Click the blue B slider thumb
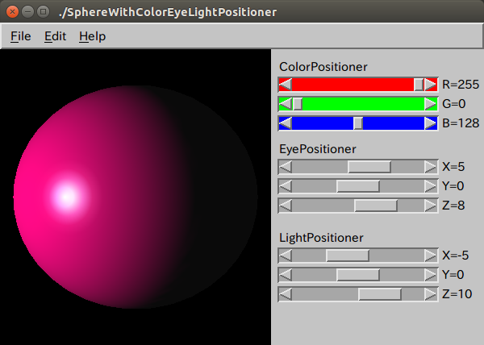 [x=358, y=123]
